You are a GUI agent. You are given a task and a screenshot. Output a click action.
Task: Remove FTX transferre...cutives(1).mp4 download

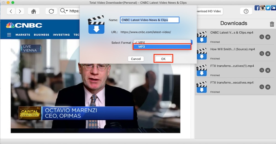click(268, 70)
